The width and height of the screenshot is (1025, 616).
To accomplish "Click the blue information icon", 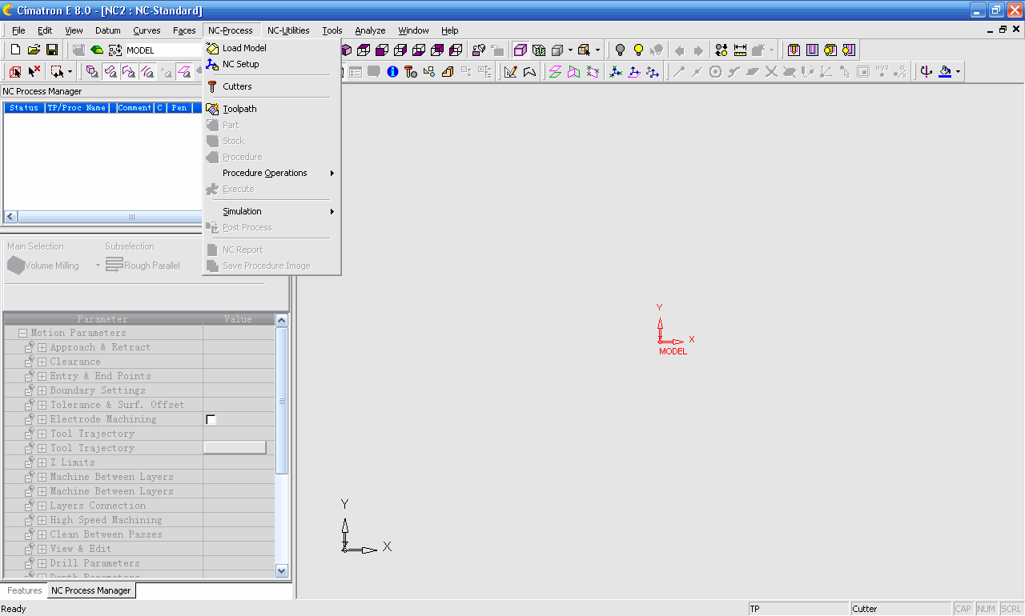I will [392, 72].
